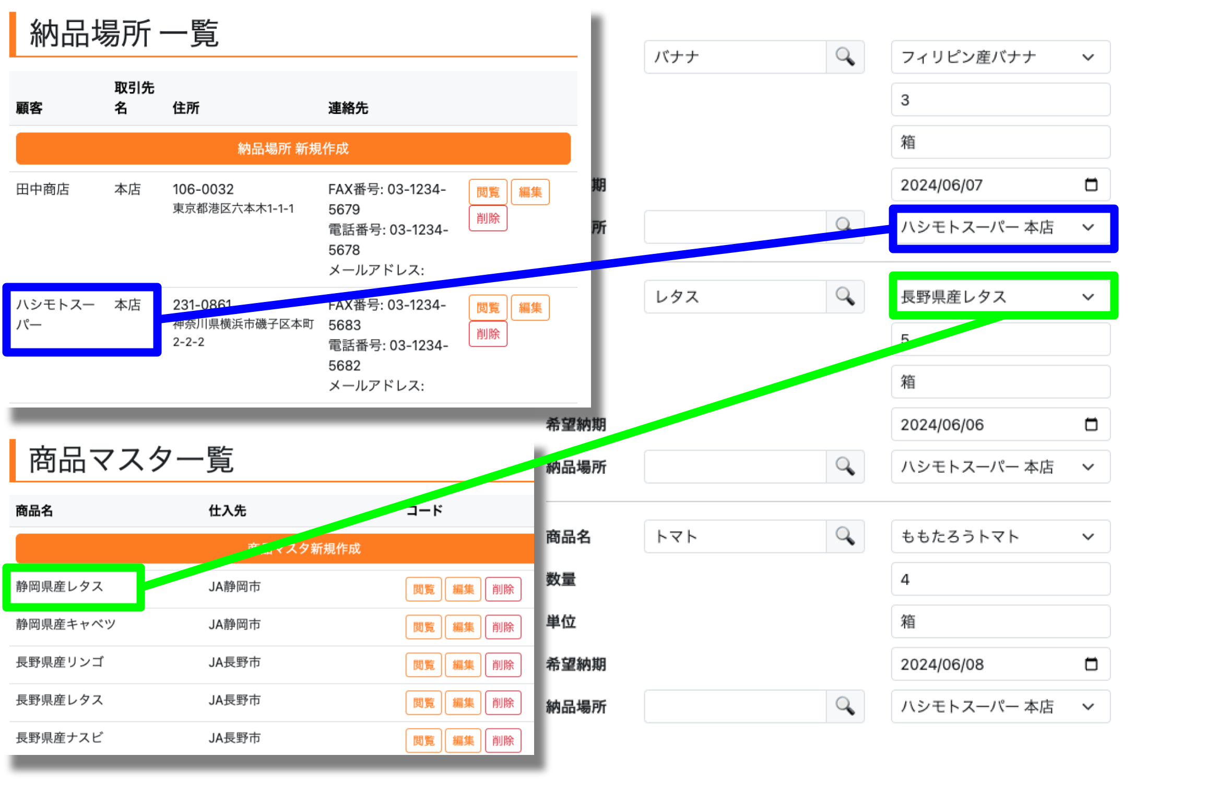Click magnifier icon next to バナナ field
The height and width of the screenshot is (791, 1205).
[x=845, y=56]
